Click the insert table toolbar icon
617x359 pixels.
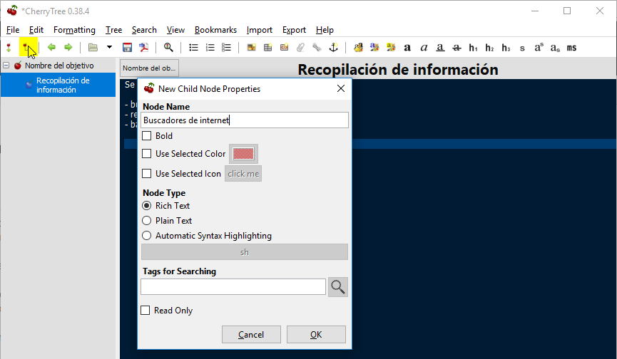(267, 48)
